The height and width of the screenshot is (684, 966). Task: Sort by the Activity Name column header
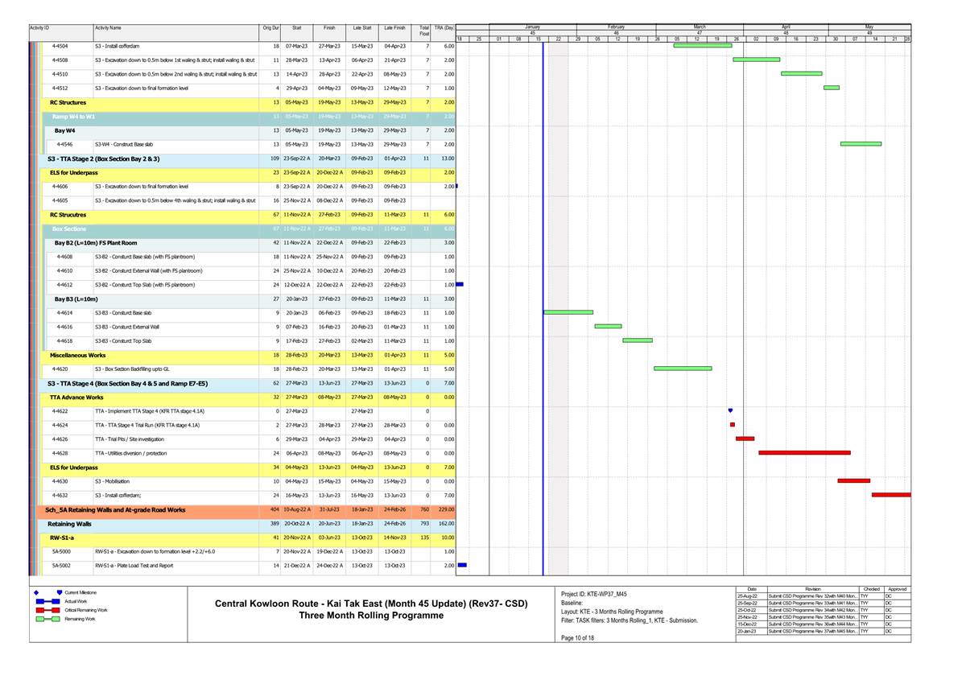pos(113,28)
